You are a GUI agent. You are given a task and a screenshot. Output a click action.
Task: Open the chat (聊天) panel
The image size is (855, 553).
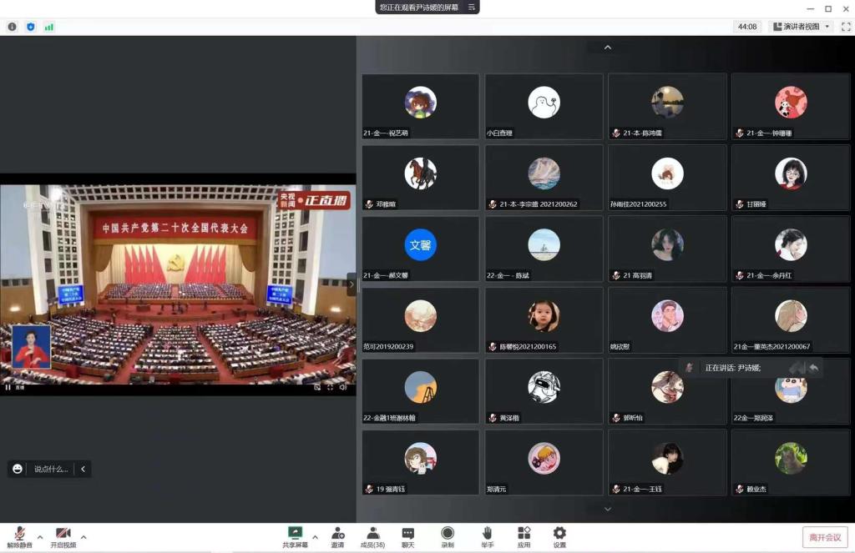coord(407,534)
